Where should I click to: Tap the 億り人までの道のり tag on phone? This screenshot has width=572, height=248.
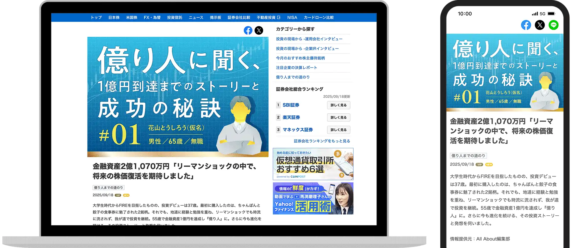click(468, 156)
